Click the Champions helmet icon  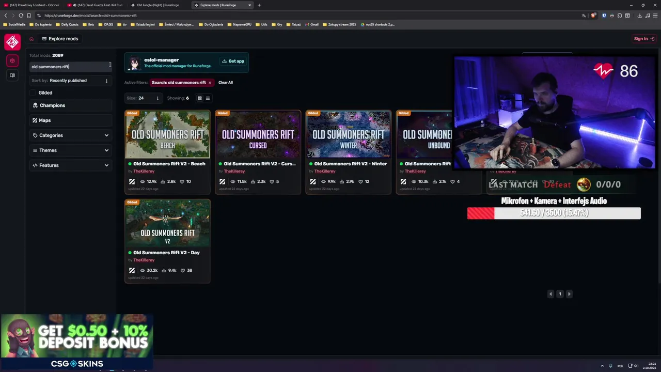(35, 105)
